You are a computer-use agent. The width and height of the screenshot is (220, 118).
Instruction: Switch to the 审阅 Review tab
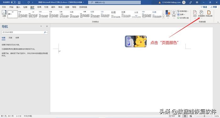[60, 7]
